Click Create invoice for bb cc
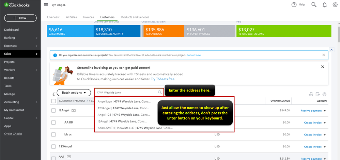This screenshot has width=340, height=160. 313,134
